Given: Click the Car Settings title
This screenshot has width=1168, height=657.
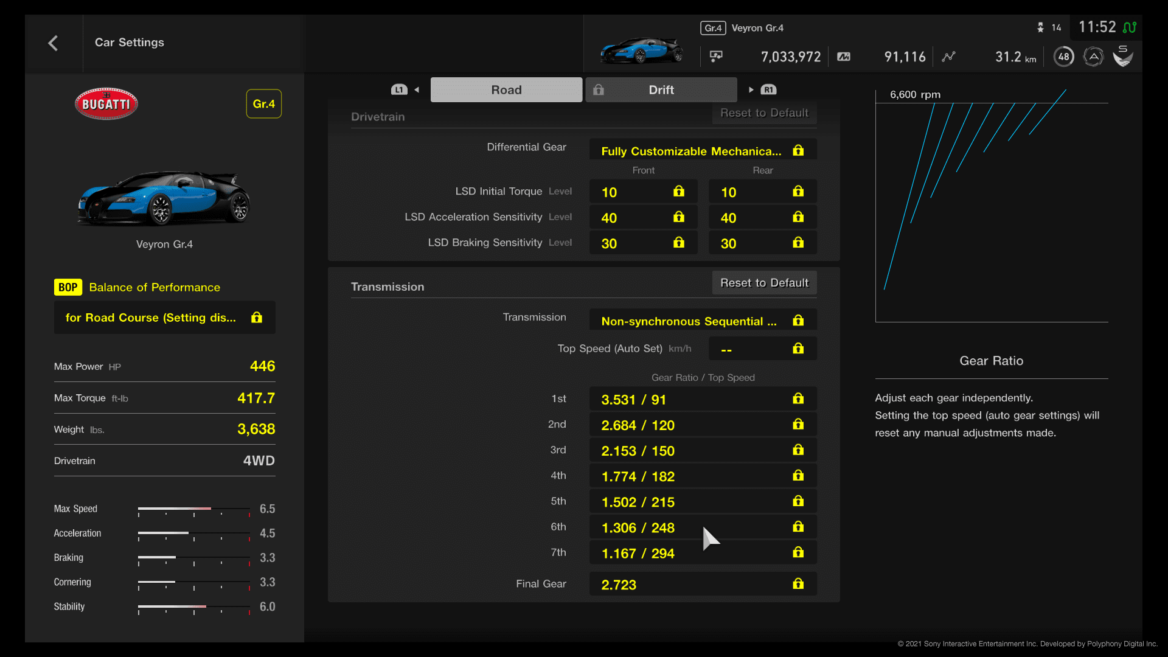Looking at the screenshot, I should click(130, 42).
